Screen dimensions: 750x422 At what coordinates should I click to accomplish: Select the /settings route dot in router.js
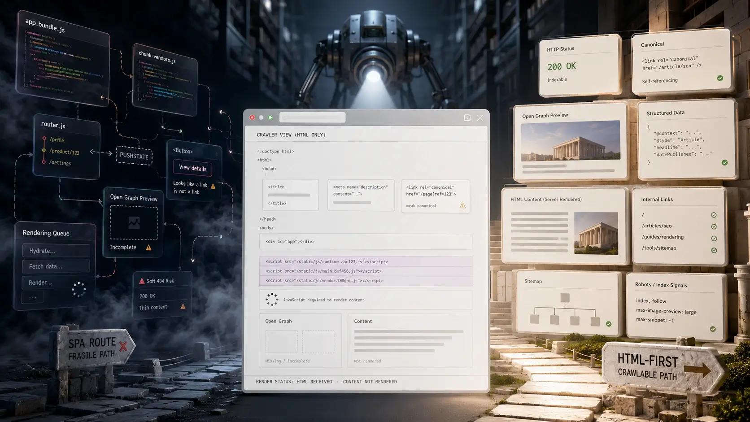point(44,162)
